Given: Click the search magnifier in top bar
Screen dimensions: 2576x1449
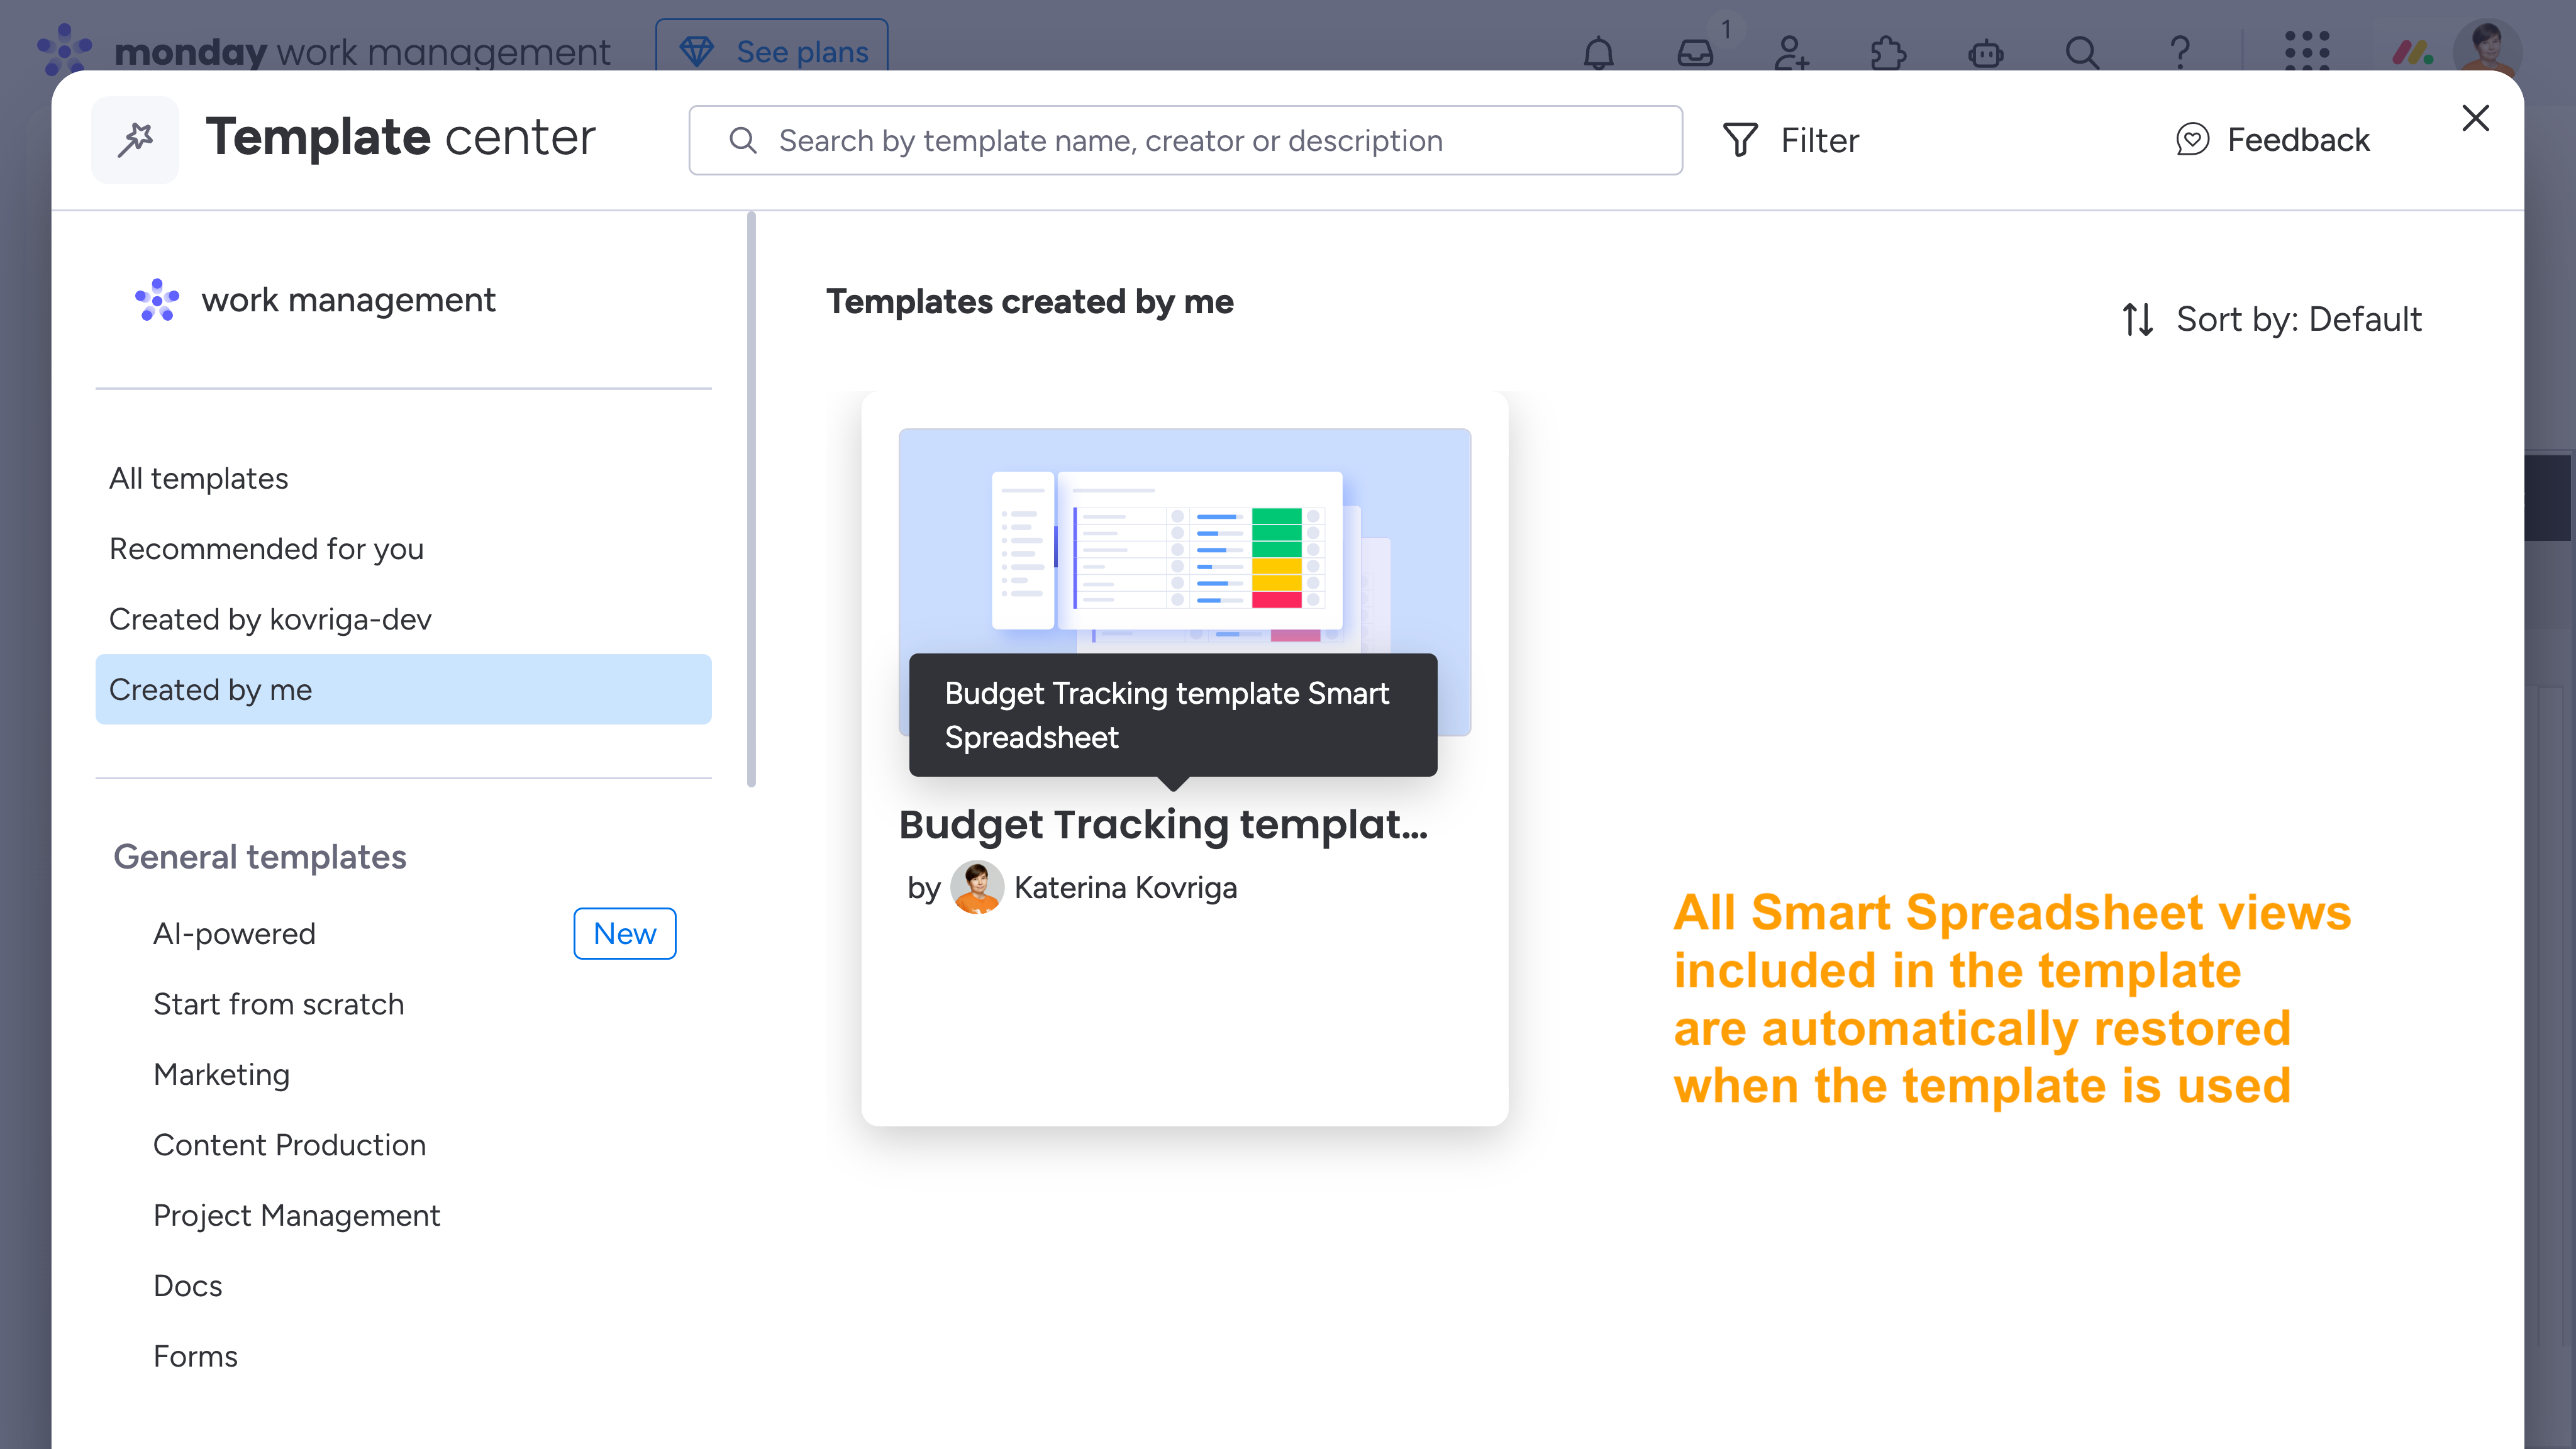Looking at the screenshot, I should pyautogui.click(x=2082, y=52).
